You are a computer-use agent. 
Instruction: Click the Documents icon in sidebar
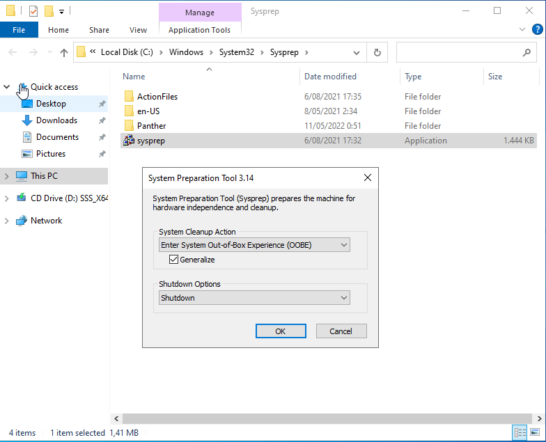[26, 137]
